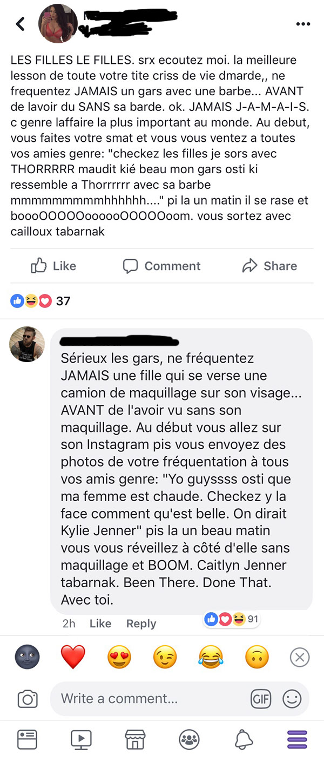The width and height of the screenshot is (324, 761).
Task: Insert the heart-eyes emoji
Action: click(119, 658)
